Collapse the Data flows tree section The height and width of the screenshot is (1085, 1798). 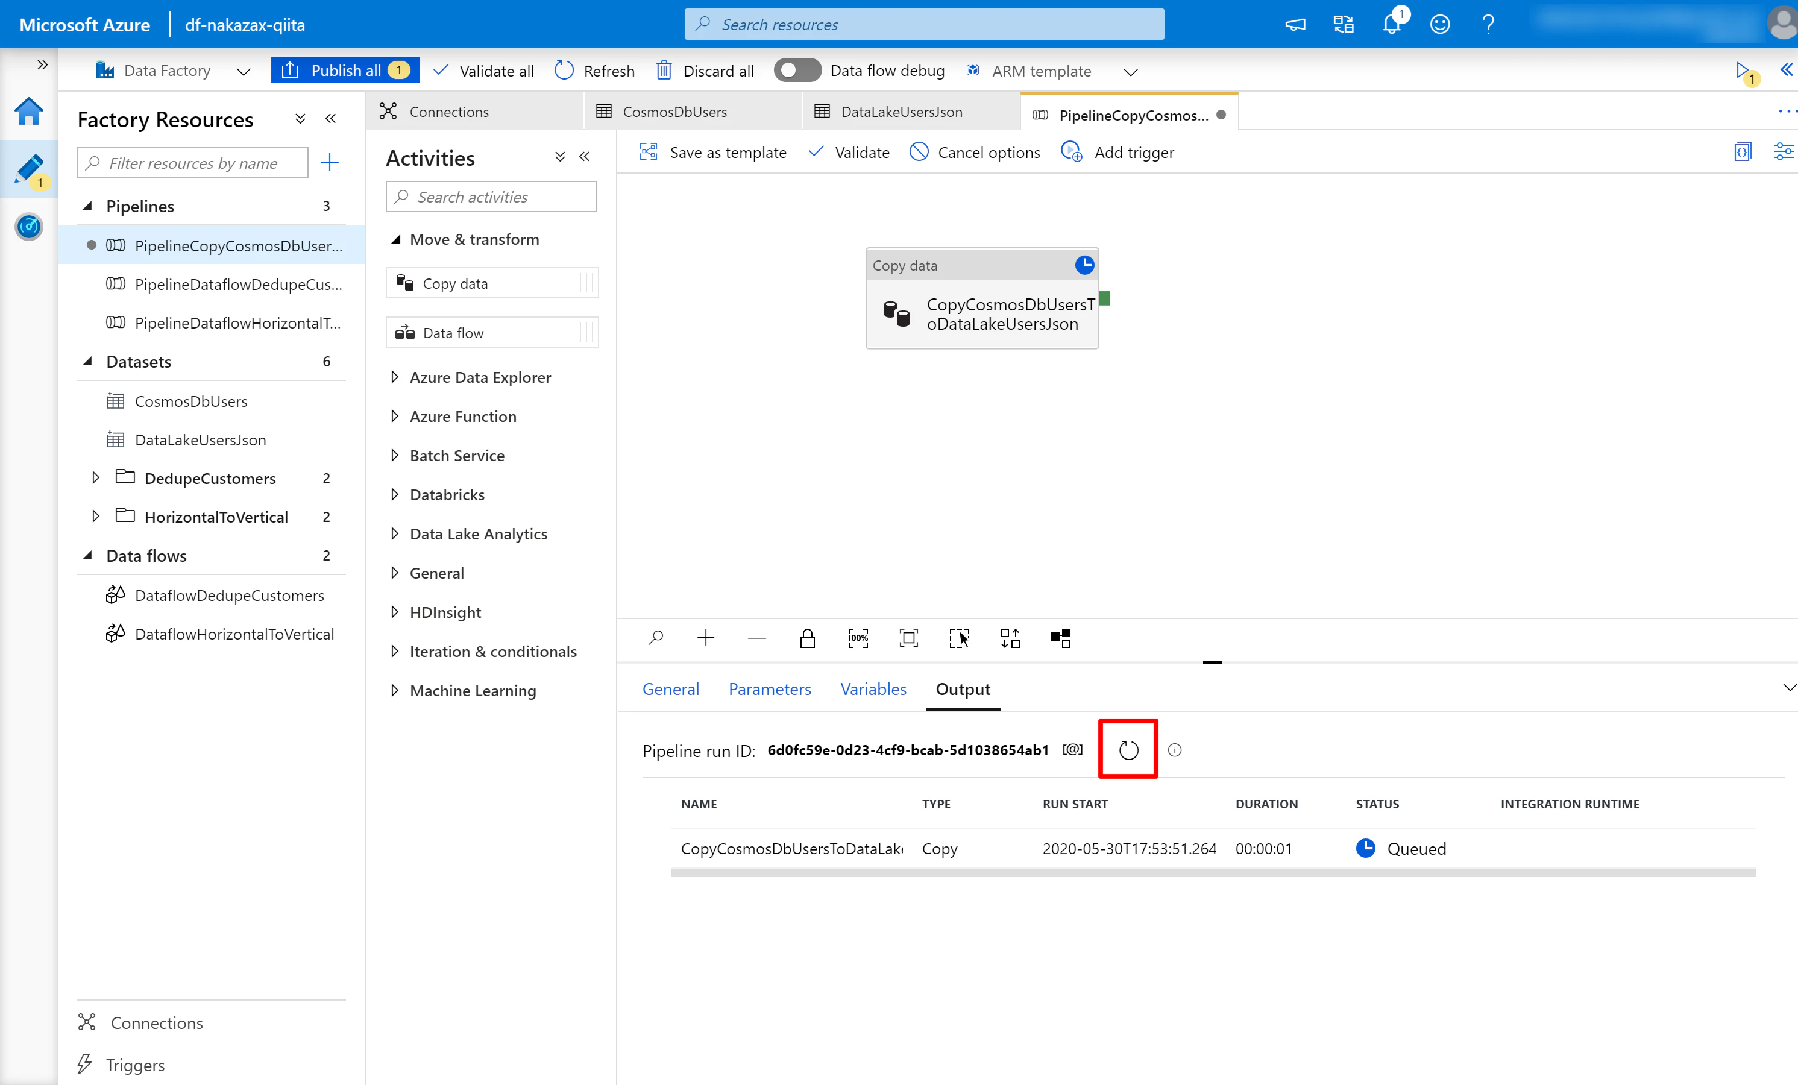tap(87, 555)
